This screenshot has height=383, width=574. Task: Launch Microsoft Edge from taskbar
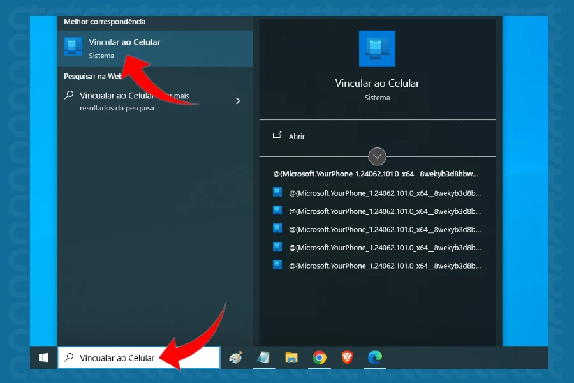pos(375,357)
